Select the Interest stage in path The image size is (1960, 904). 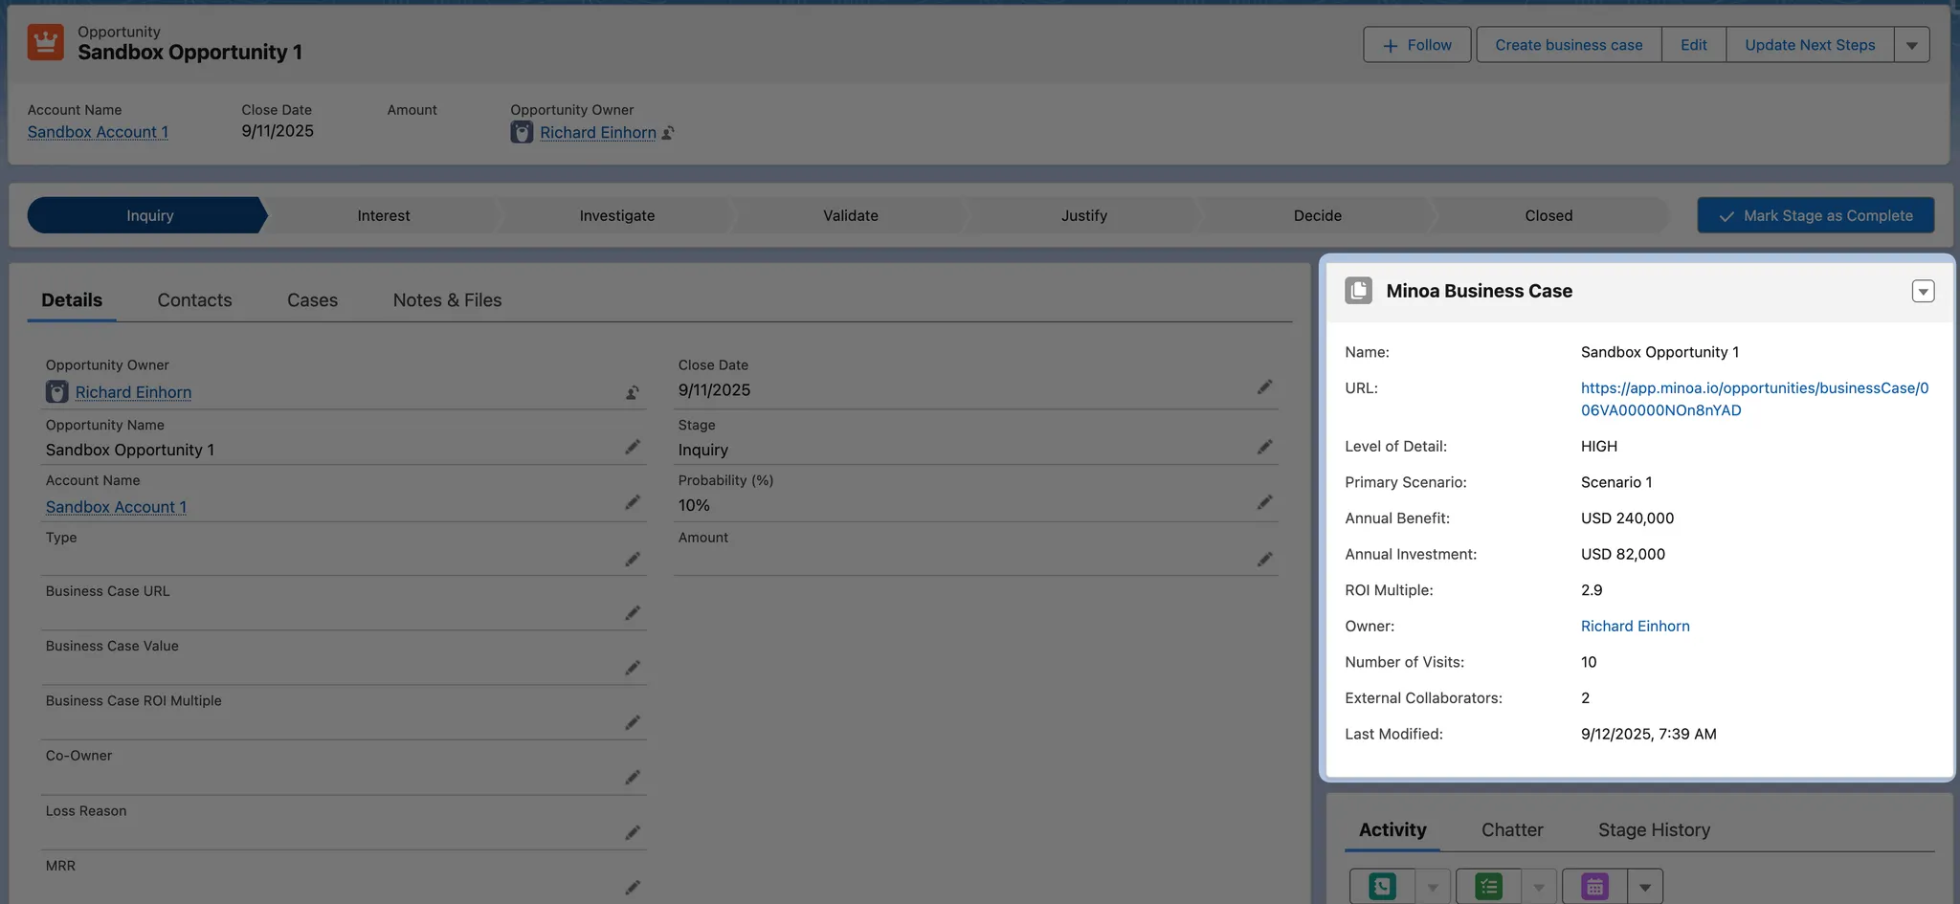384,215
